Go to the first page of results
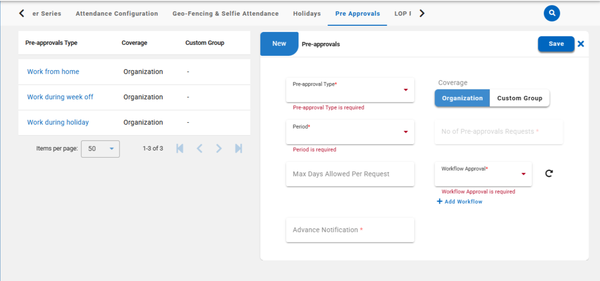Image resolution: width=600 pixels, height=281 pixels. pos(180,149)
